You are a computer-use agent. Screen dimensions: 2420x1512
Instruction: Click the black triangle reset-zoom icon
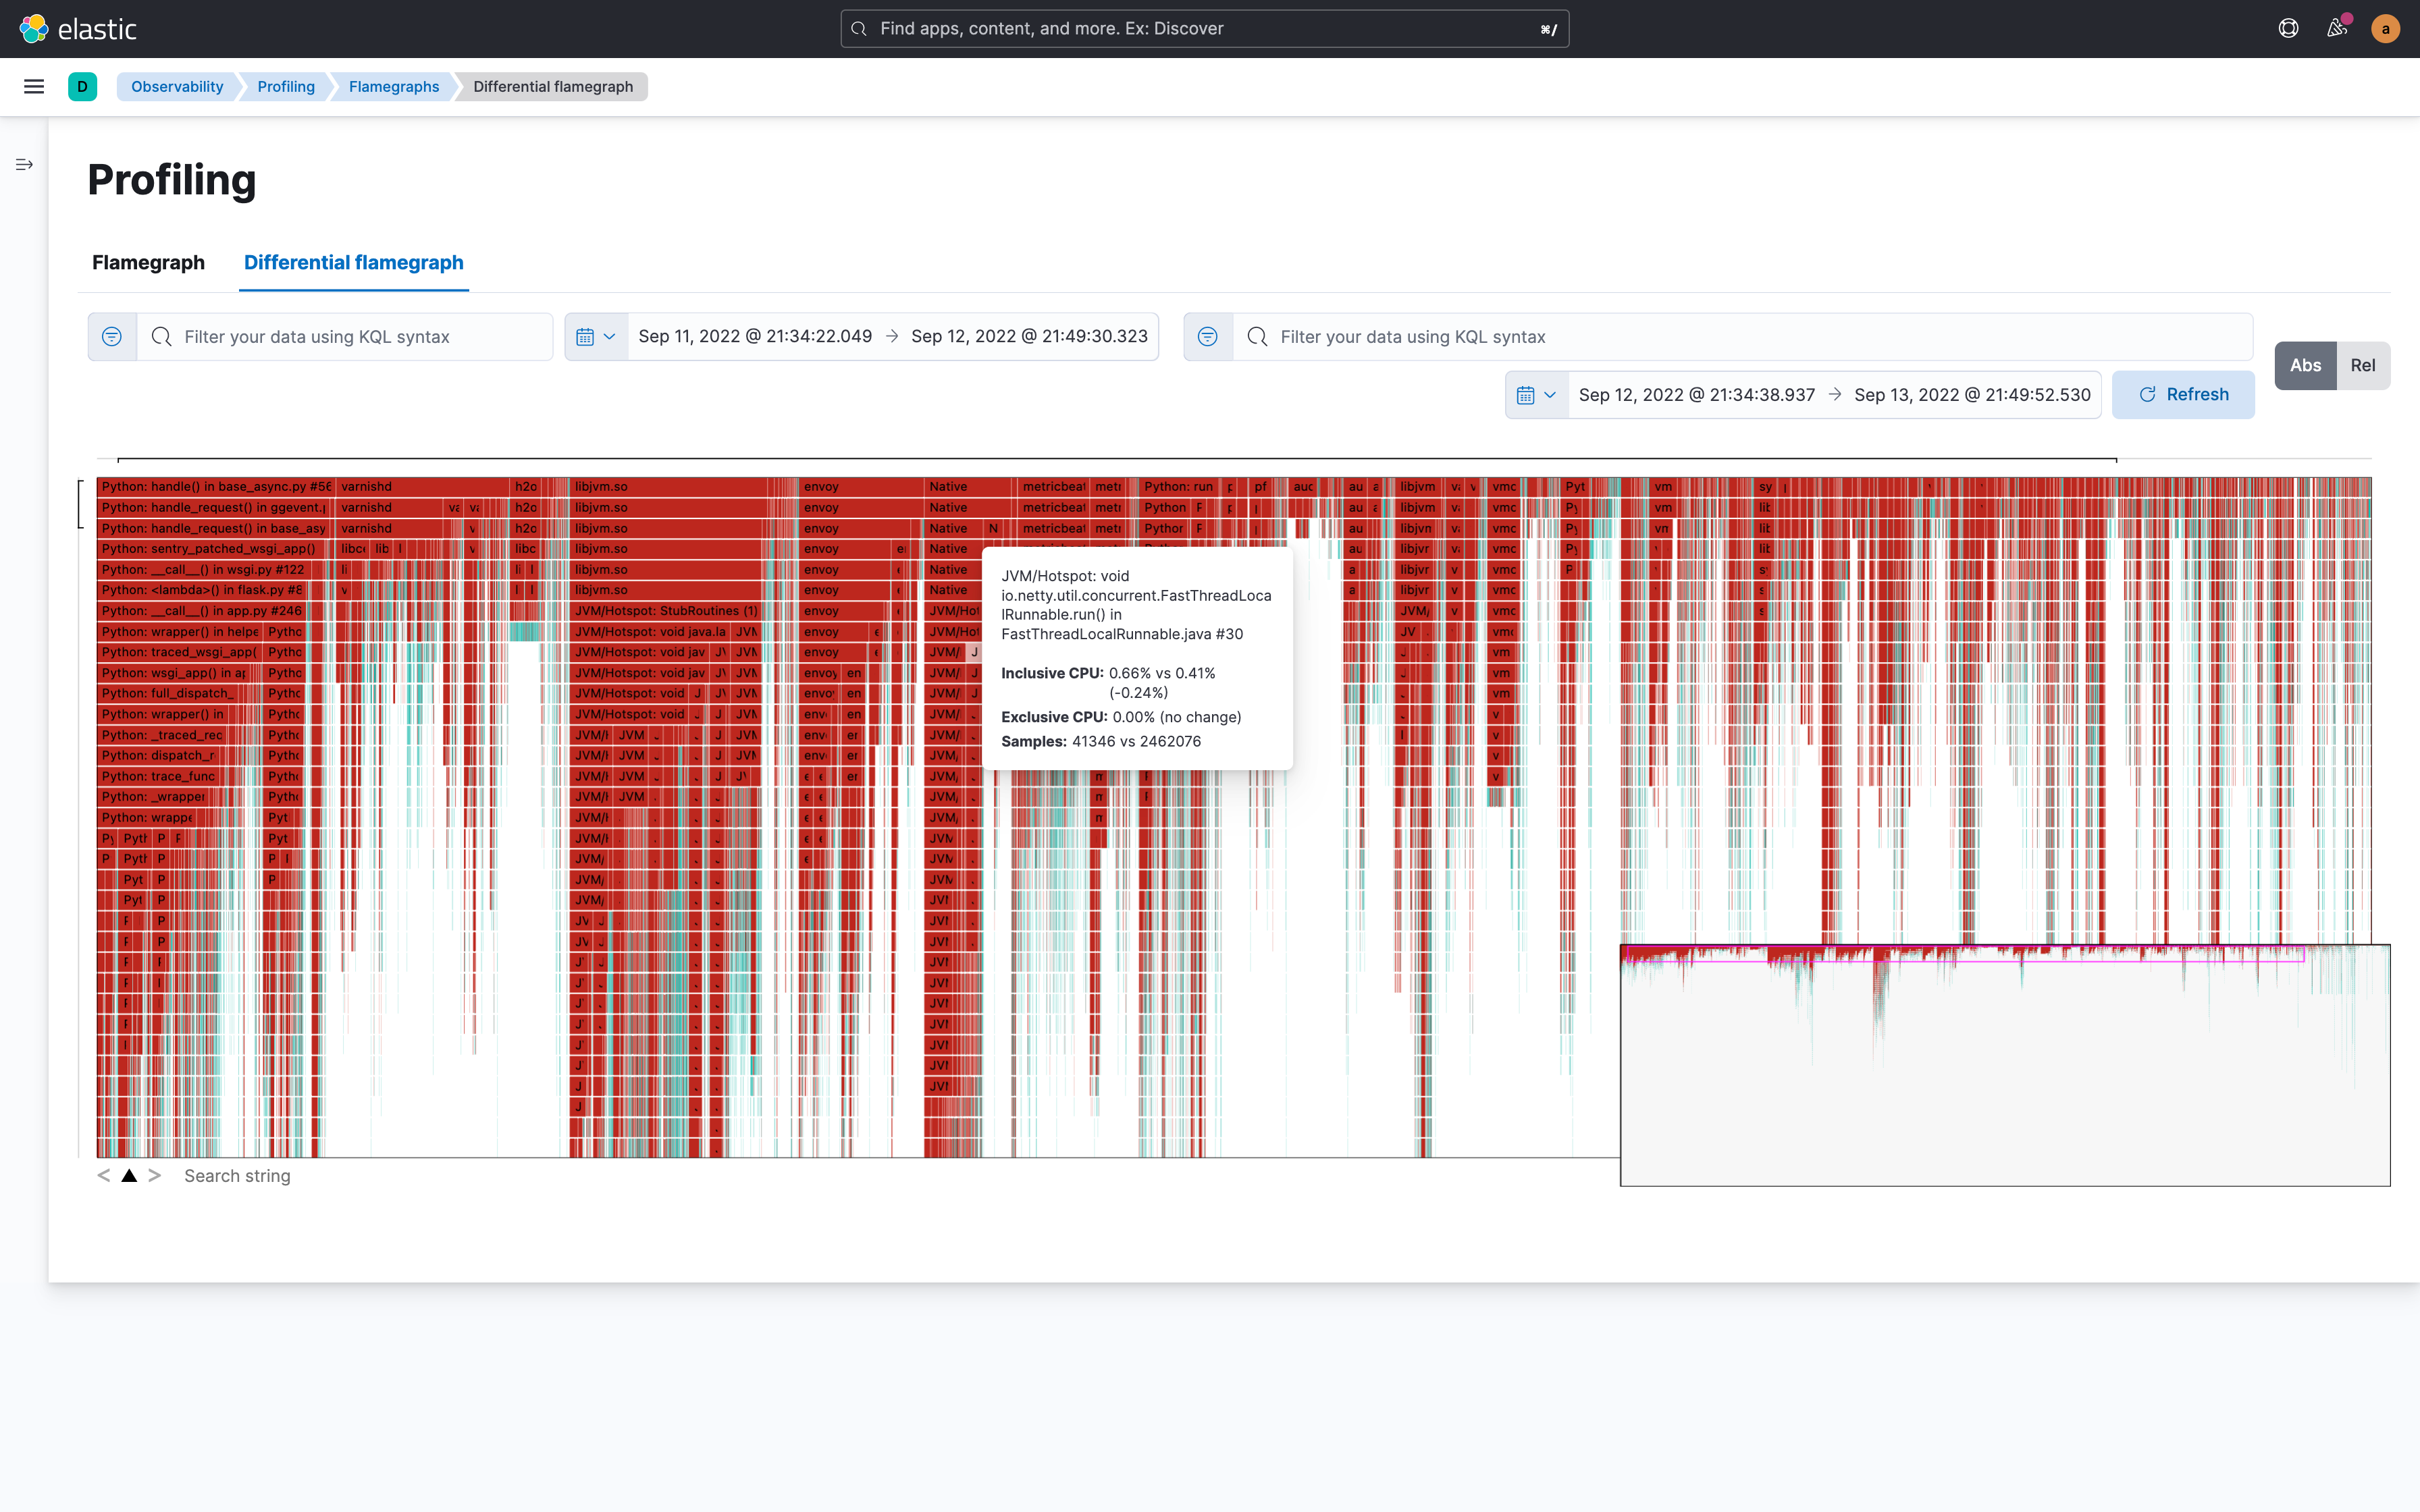[129, 1176]
